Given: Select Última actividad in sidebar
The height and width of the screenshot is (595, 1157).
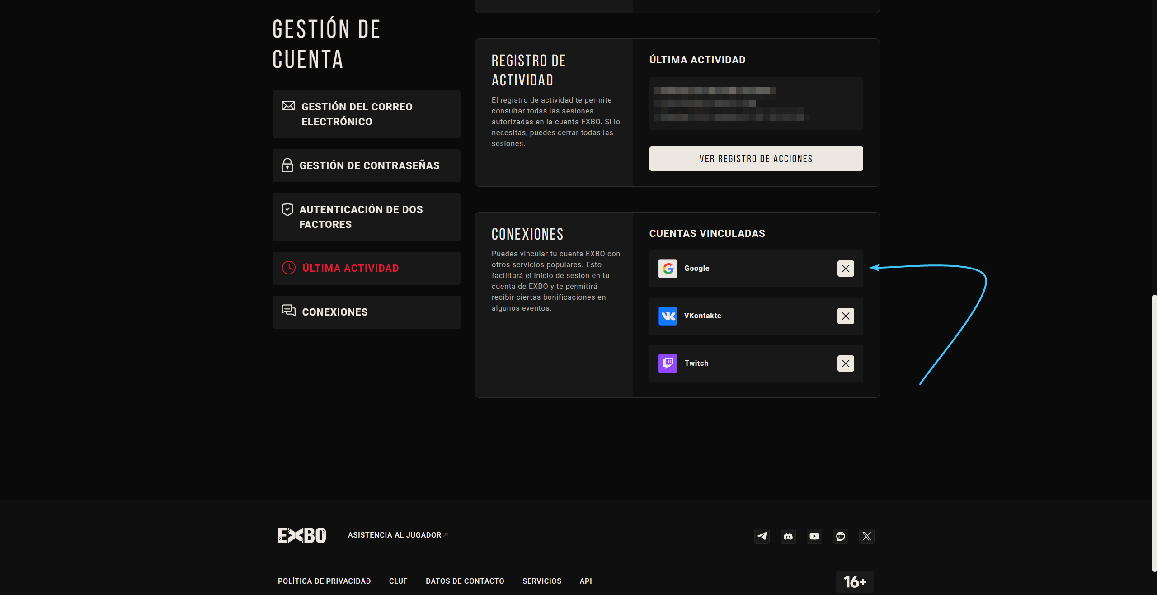Looking at the screenshot, I should [x=366, y=268].
